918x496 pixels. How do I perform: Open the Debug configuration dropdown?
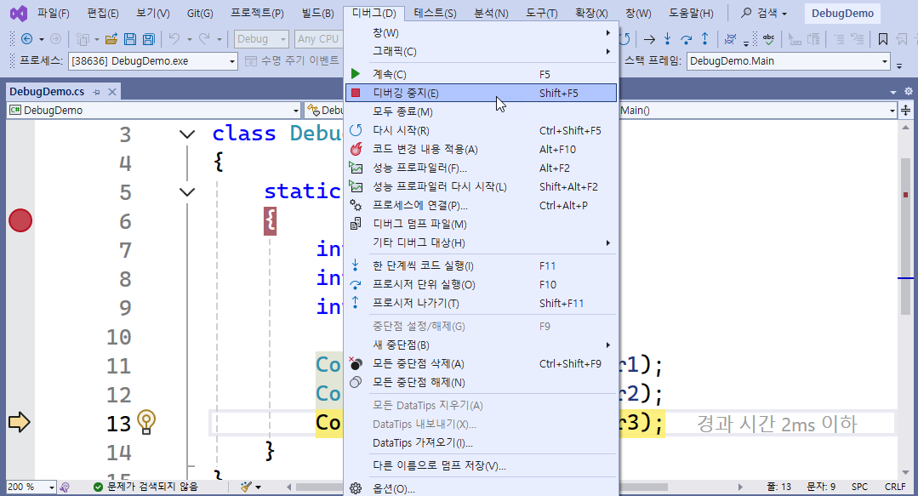pyautogui.click(x=260, y=38)
